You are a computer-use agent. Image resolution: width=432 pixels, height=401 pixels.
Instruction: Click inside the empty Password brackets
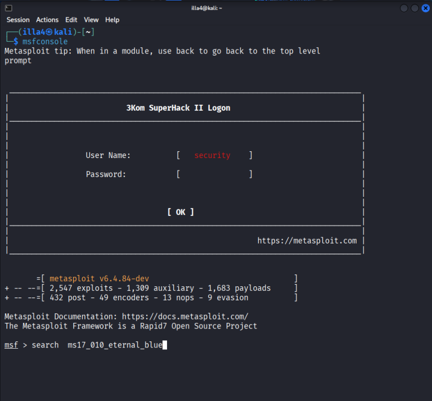click(214, 174)
